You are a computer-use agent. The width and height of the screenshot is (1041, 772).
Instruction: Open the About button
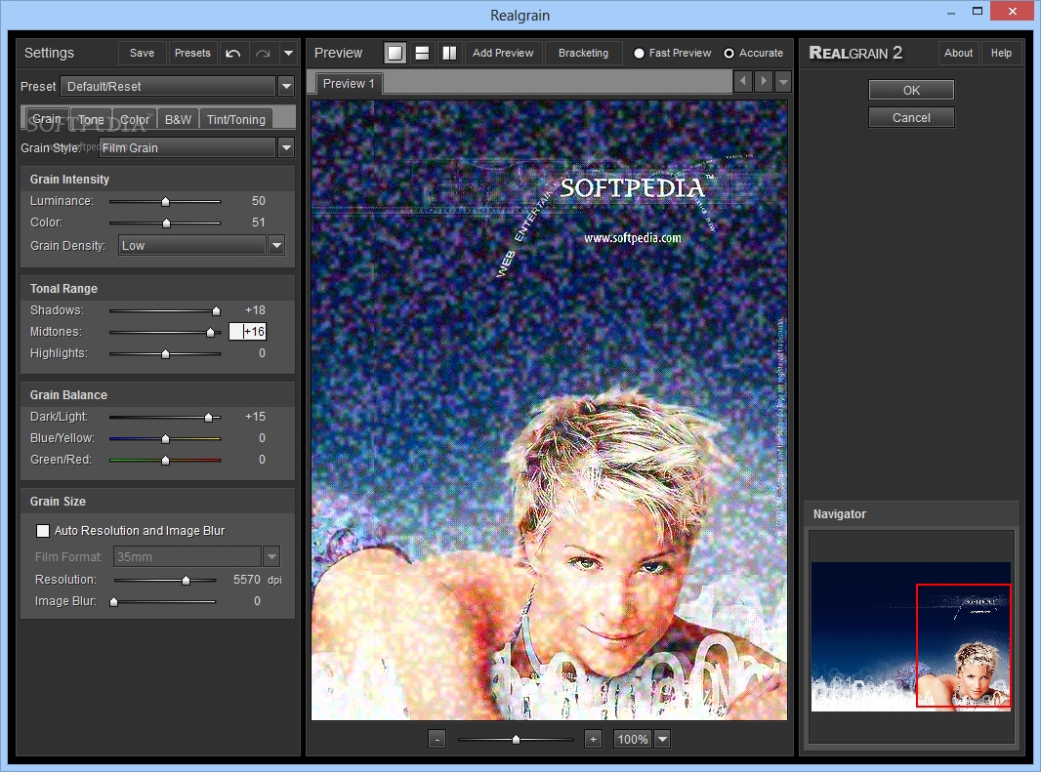(x=958, y=53)
